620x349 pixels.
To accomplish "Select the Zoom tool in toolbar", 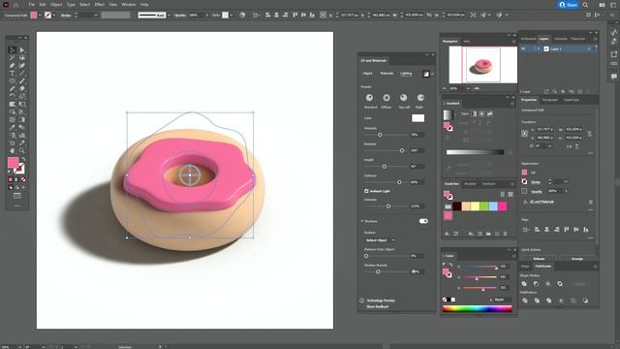I will click(x=22, y=151).
